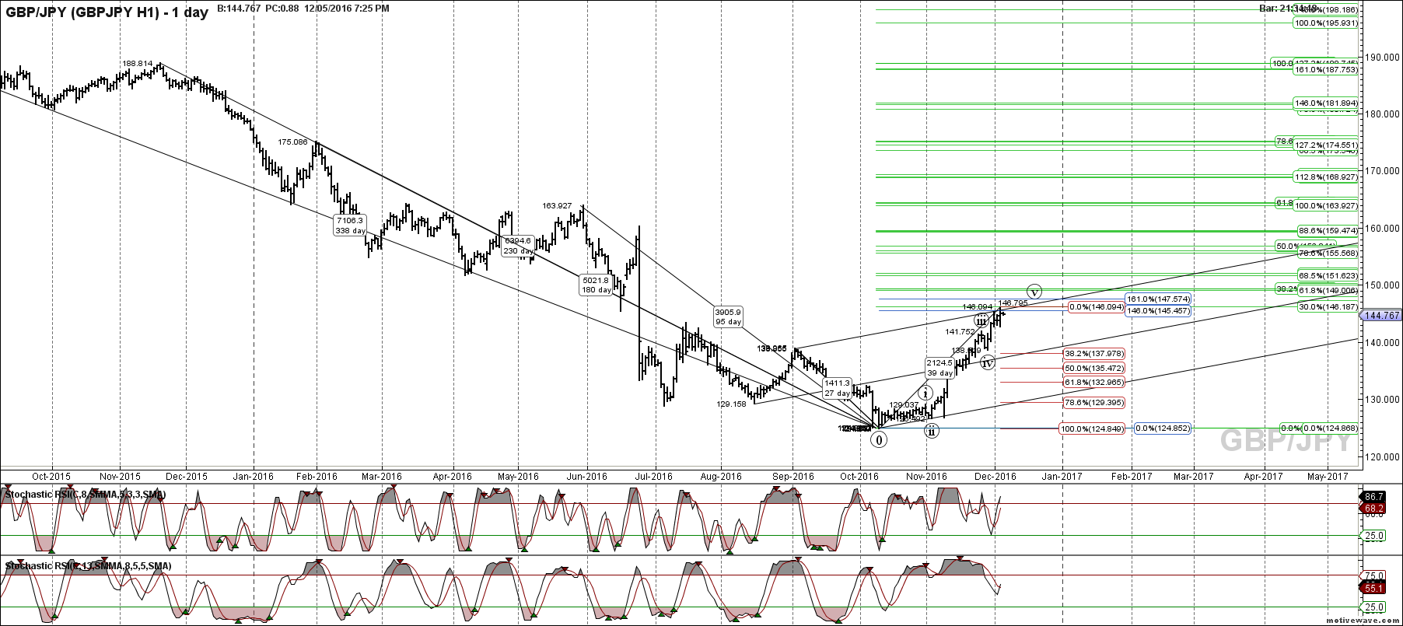
Task: Click the current price tag 144.767
Action: pos(1382,316)
